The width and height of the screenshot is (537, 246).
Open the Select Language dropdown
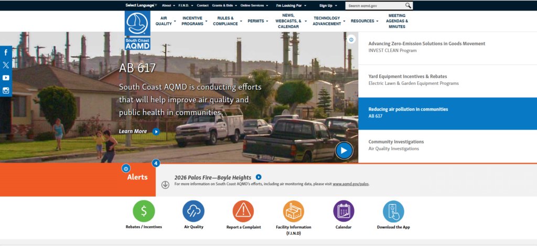tap(141, 5)
